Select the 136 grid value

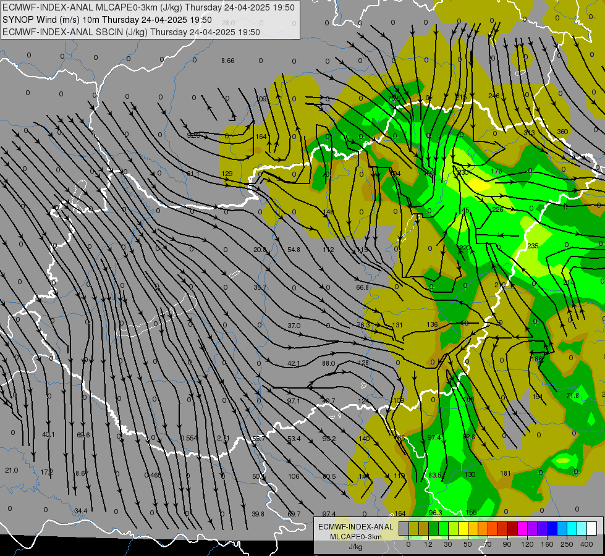(433, 324)
